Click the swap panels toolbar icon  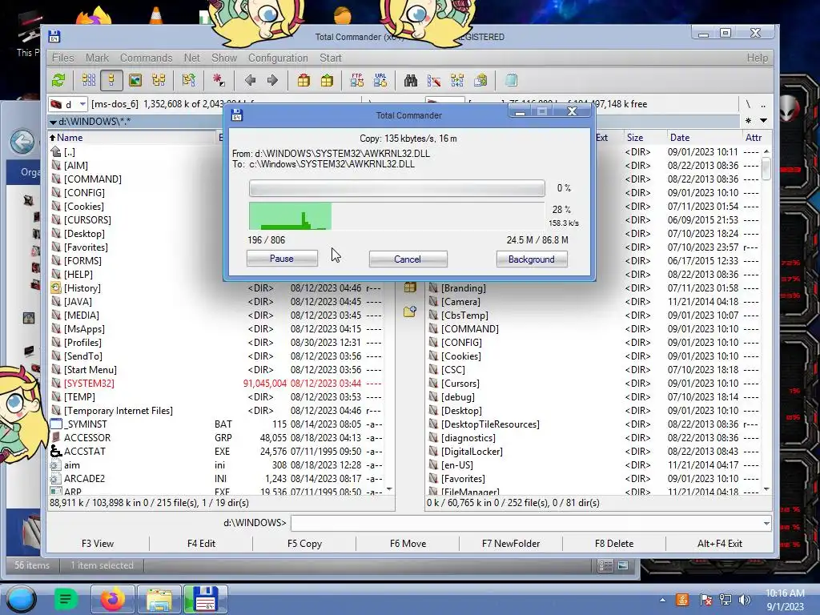pyautogui.click(x=189, y=81)
